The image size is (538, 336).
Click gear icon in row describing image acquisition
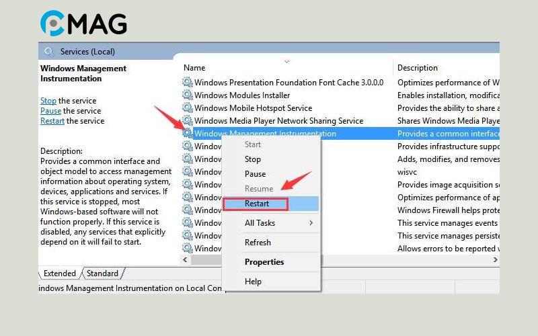(187, 184)
